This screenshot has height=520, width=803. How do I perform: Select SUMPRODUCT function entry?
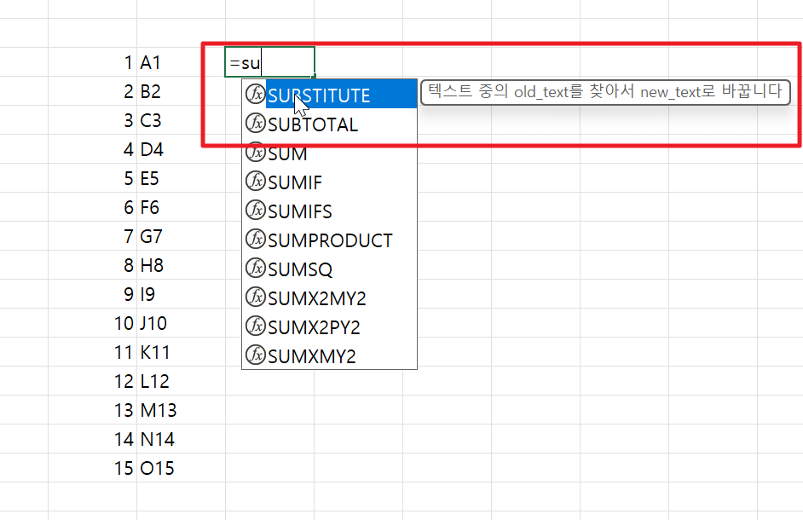tap(329, 240)
